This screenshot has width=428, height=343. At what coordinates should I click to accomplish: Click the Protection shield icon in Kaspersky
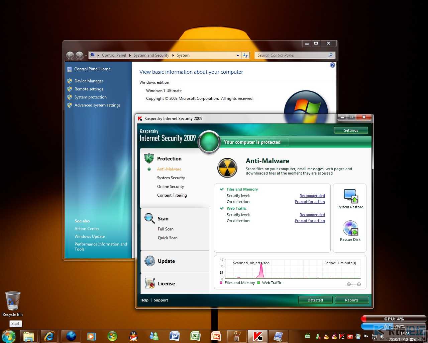[149, 158]
